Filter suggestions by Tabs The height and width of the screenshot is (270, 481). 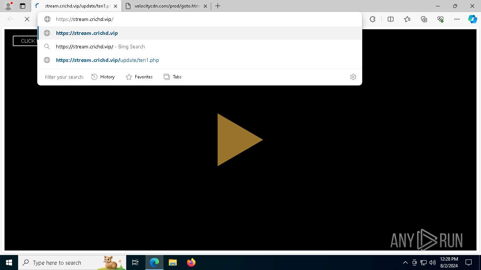click(173, 77)
